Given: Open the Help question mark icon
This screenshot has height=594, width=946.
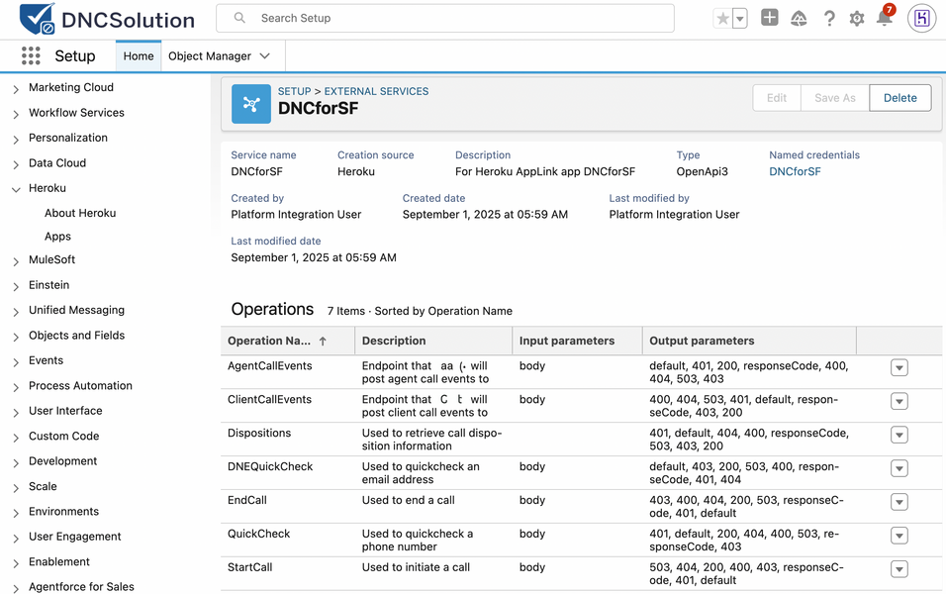Looking at the screenshot, I should [829, 19].
